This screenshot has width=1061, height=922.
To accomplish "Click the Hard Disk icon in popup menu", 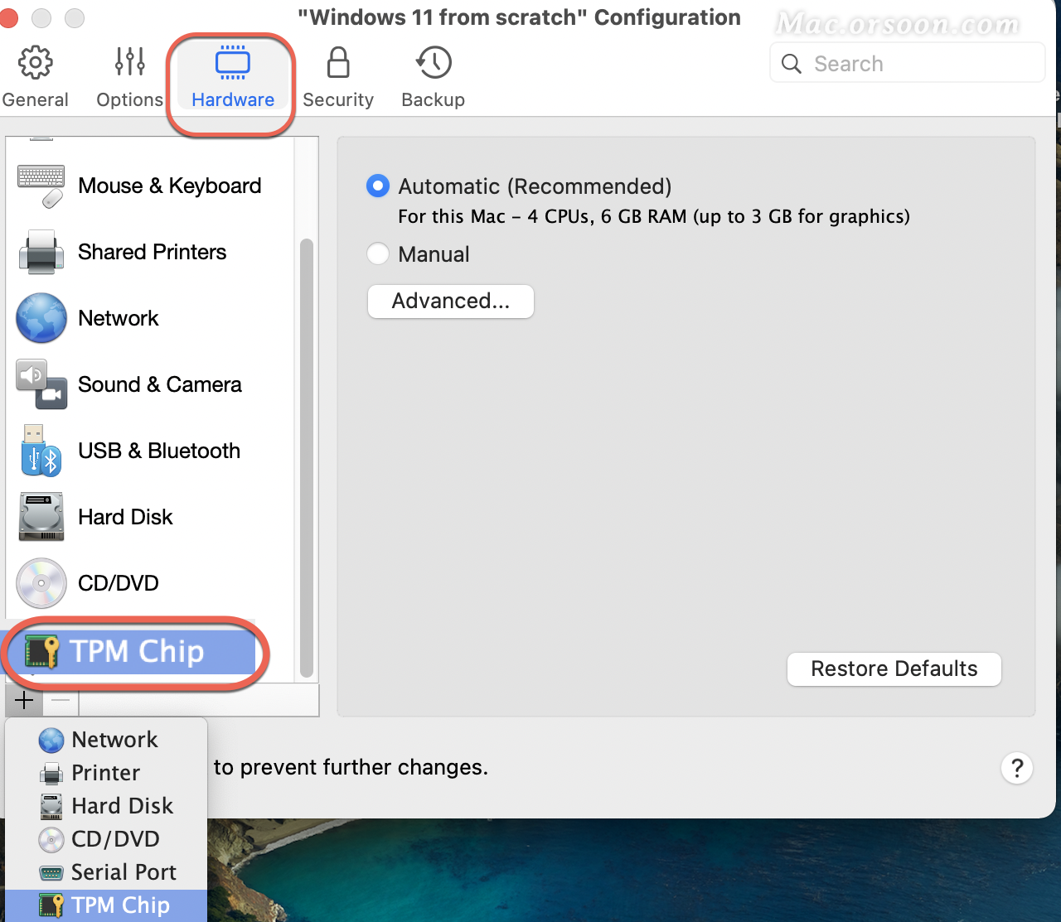I will (51, 806).
